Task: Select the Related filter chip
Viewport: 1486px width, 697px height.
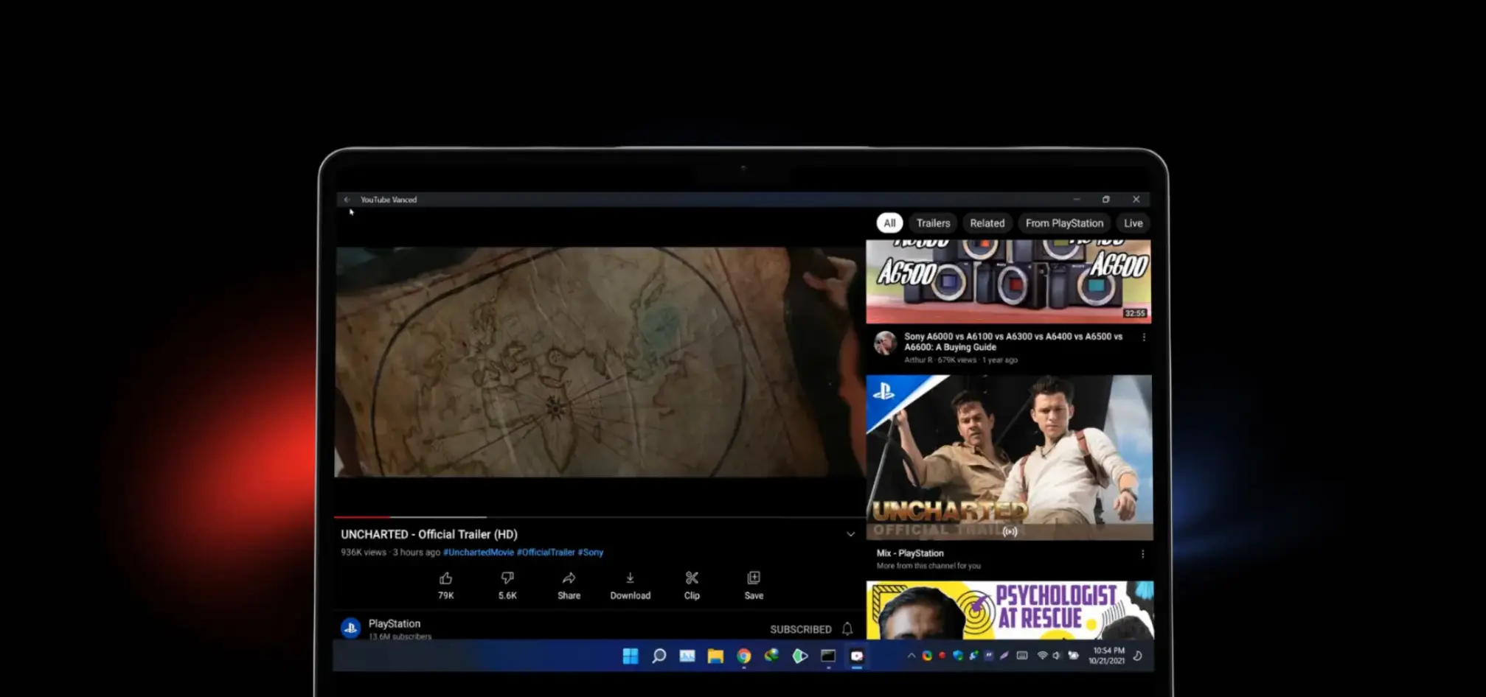Action: [987, 223]
